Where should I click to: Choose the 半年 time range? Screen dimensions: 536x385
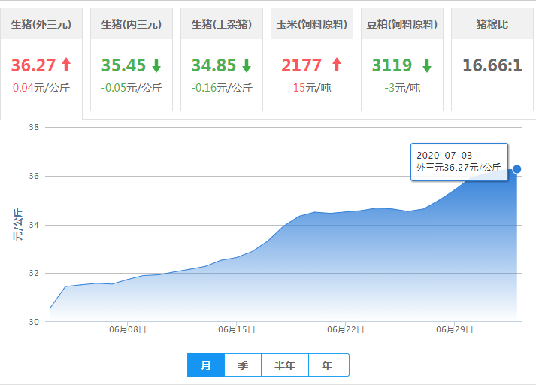(x=284, y=365)
